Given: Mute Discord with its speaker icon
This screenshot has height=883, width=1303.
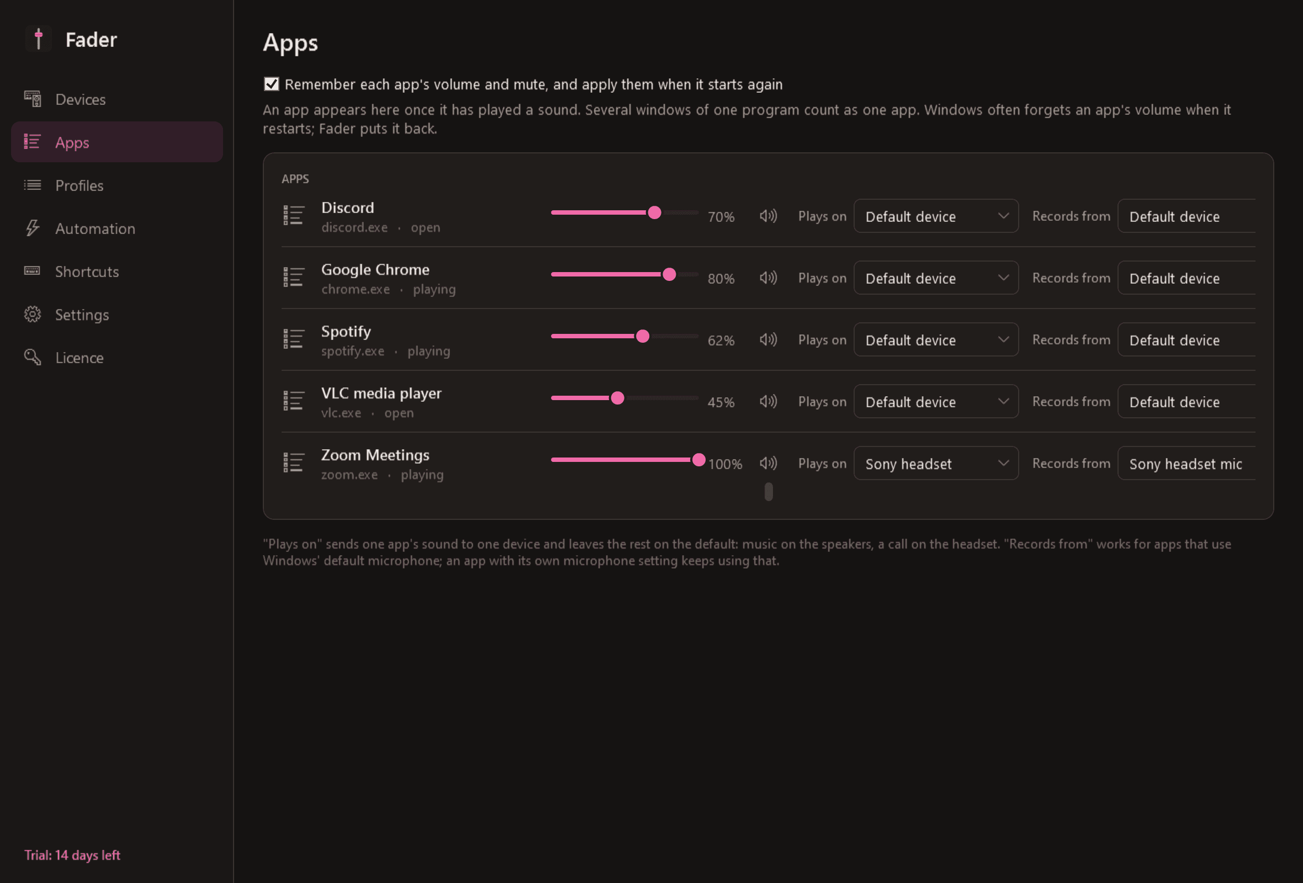Looking at the screenshot, I should (768, 216).
